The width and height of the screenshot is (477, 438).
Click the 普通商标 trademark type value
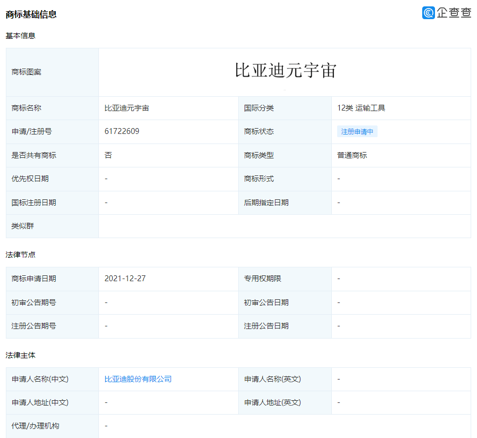352,155
